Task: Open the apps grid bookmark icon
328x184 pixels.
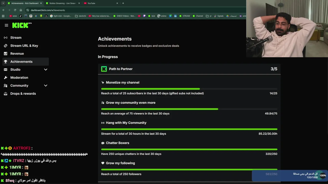Action: point(3,16)
